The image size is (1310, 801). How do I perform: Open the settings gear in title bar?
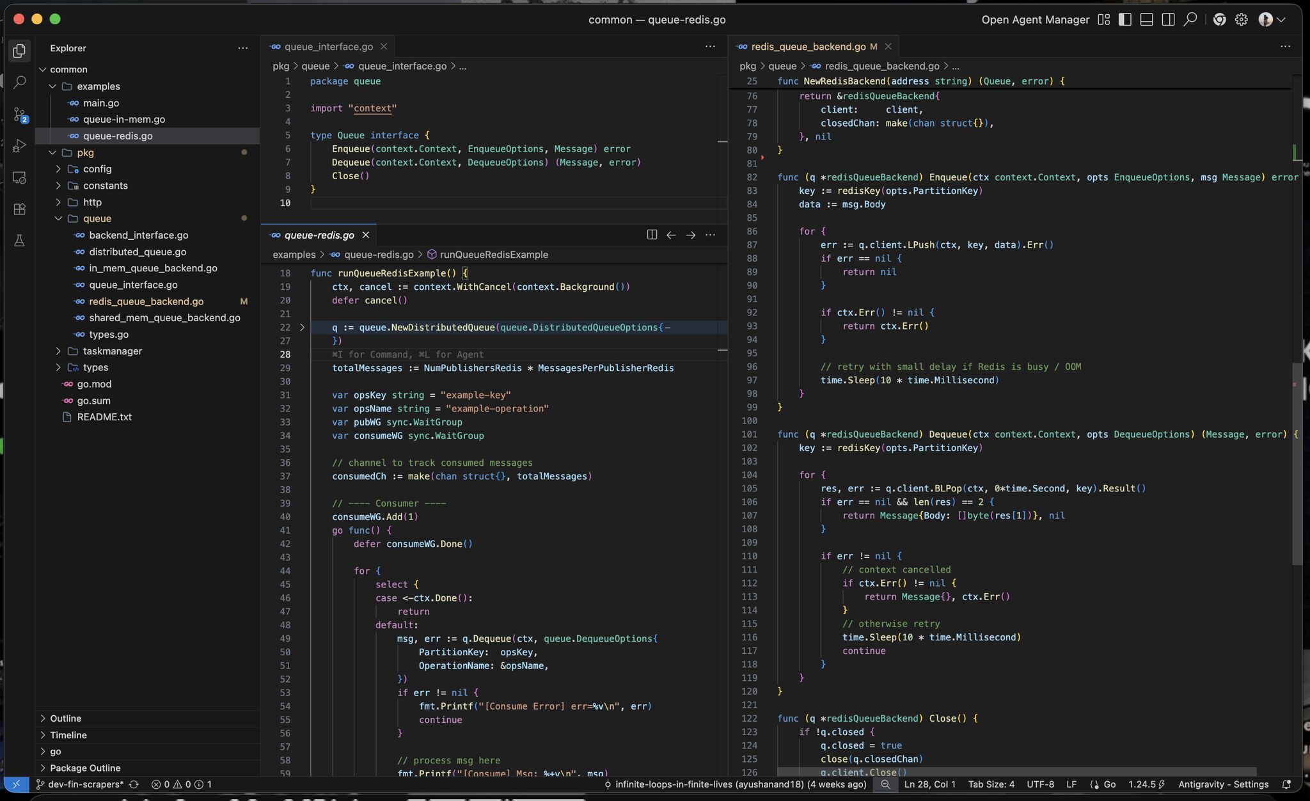point(1242,20)
